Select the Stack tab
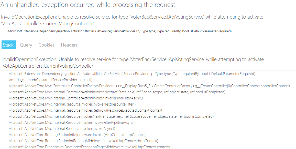This screenshot has height=149, width=296. point(8,45)
